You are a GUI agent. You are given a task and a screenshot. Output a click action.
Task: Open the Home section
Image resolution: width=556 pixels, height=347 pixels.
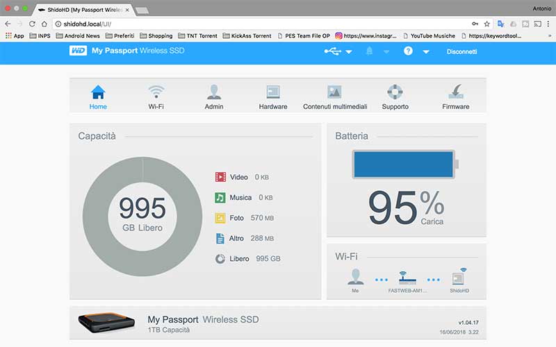pos(98,97)
